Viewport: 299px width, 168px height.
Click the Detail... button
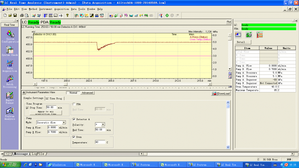coord(243,42)
